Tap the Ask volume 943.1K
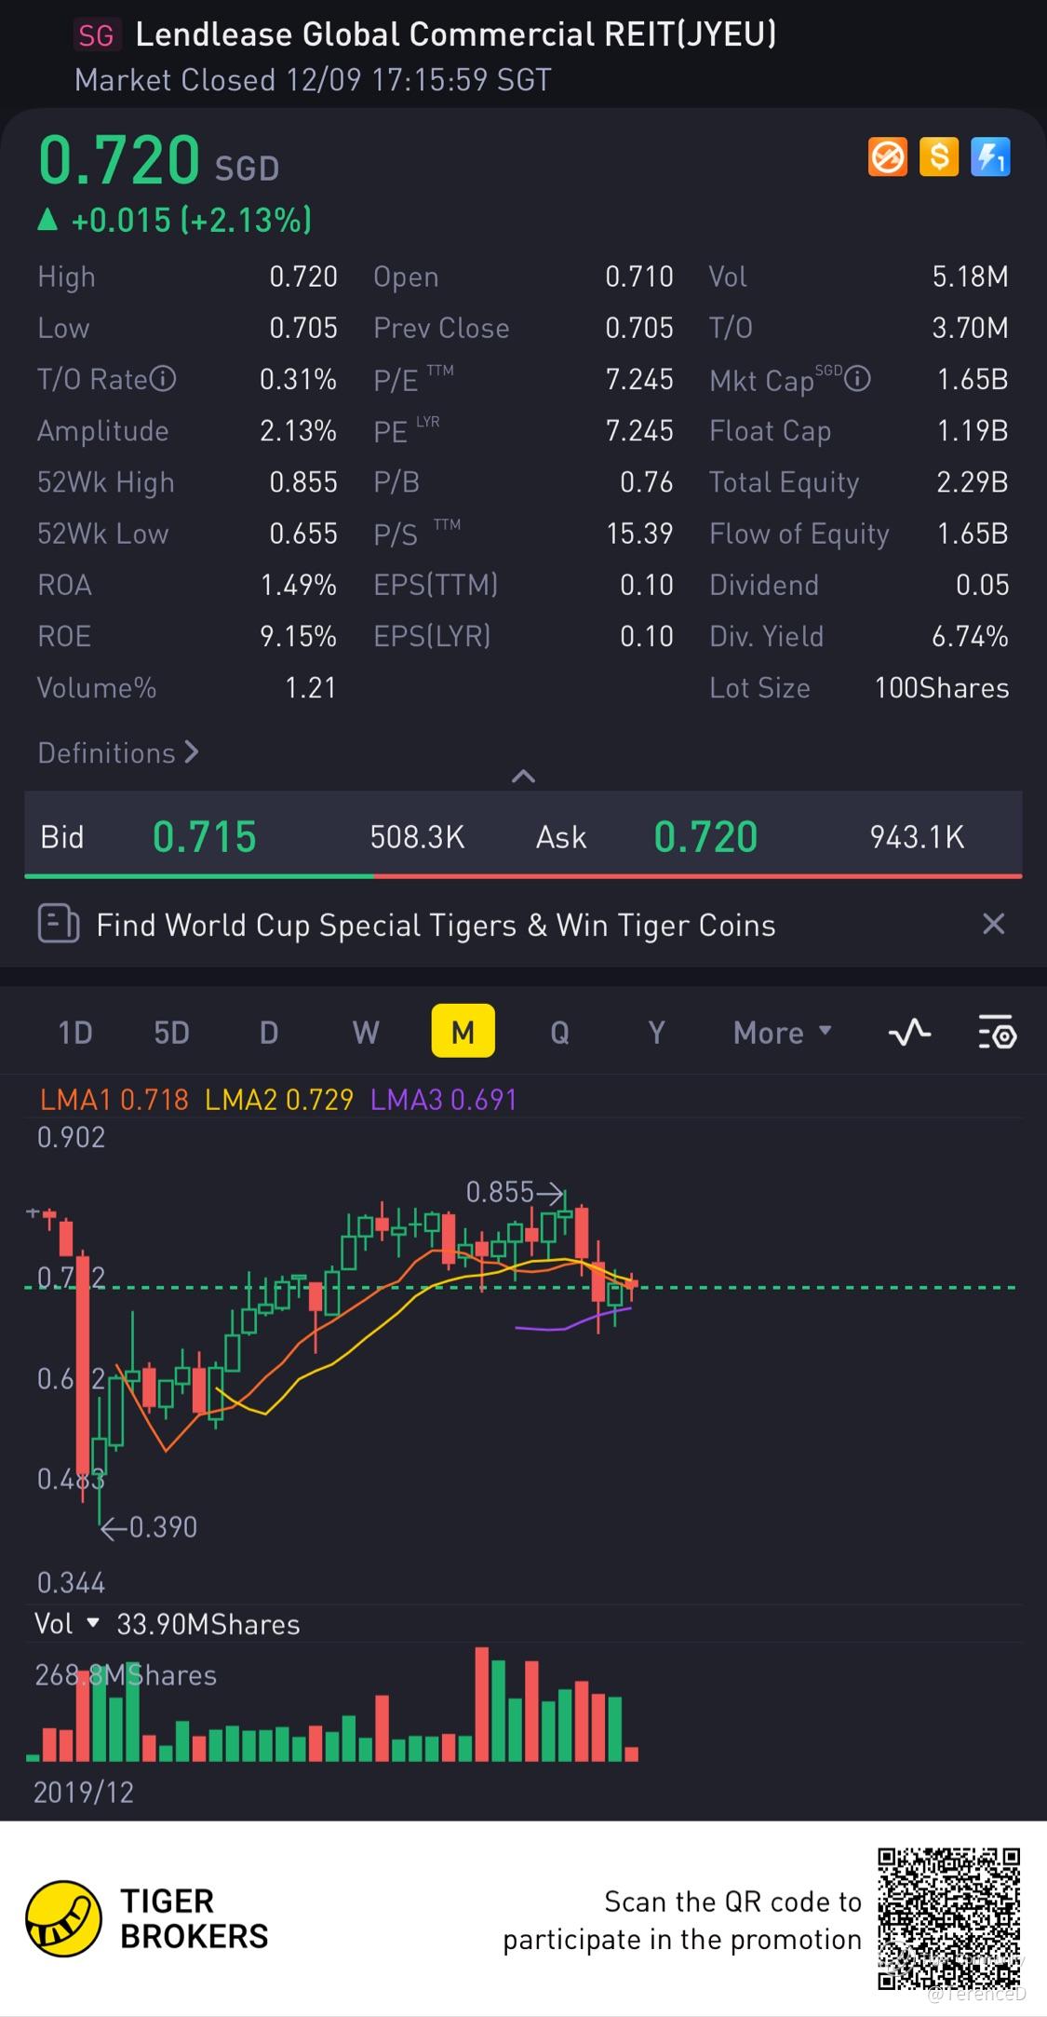Viewport: 1047px width, 2017px height. (x=917, y=836)
